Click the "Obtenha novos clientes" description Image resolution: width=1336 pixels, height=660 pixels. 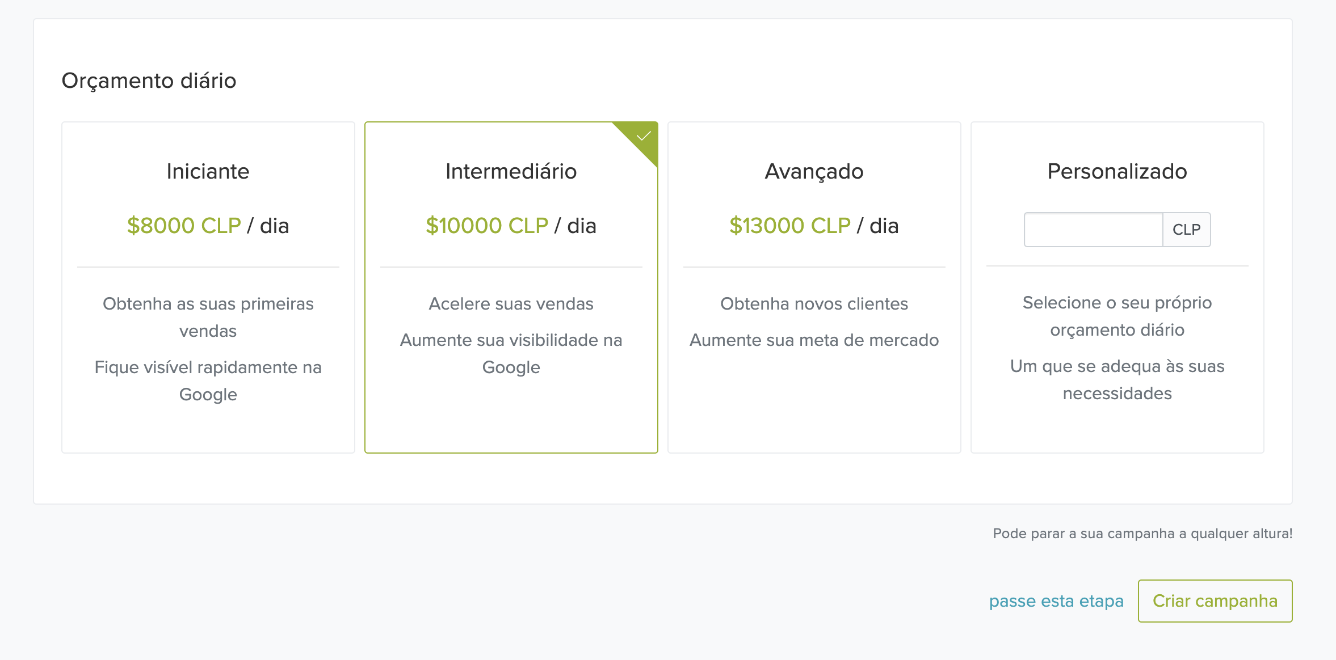point(814,304)
